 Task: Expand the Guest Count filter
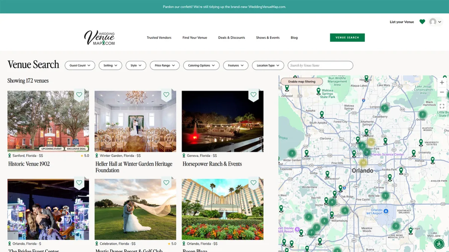[x=80, y=65]
